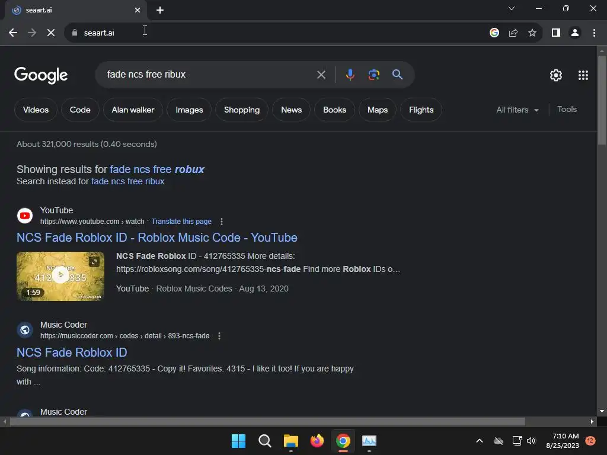Screen dimensions: 607x455
Task: Open notification badge showing 12
Action: point(590,441)
